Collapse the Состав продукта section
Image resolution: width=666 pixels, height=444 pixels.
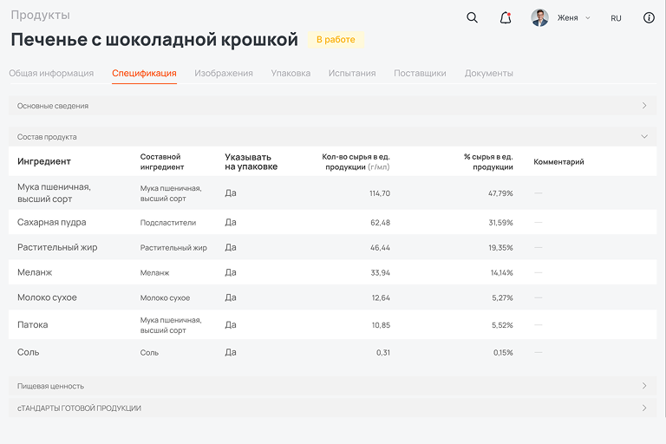point(643,137)
